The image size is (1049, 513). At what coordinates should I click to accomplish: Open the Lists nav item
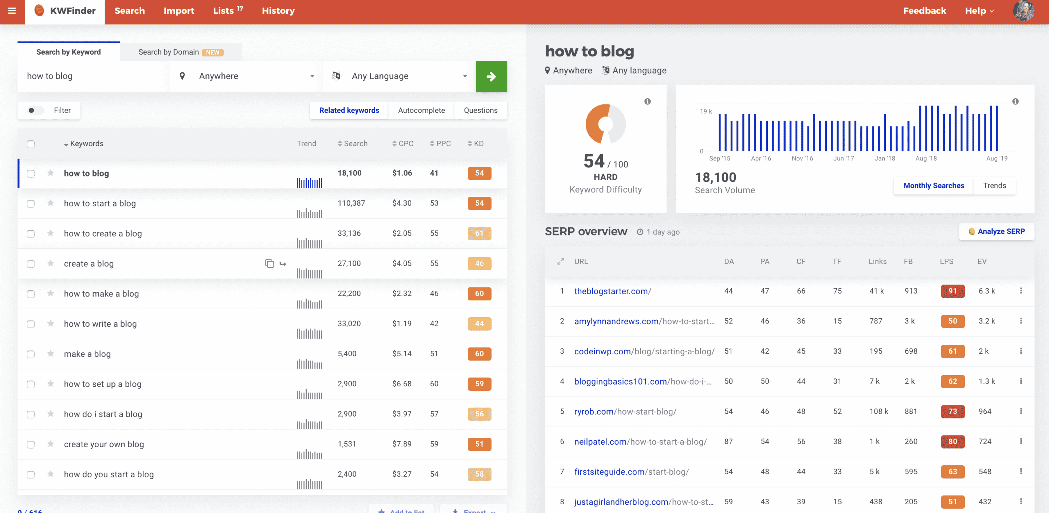coord(228,11)
